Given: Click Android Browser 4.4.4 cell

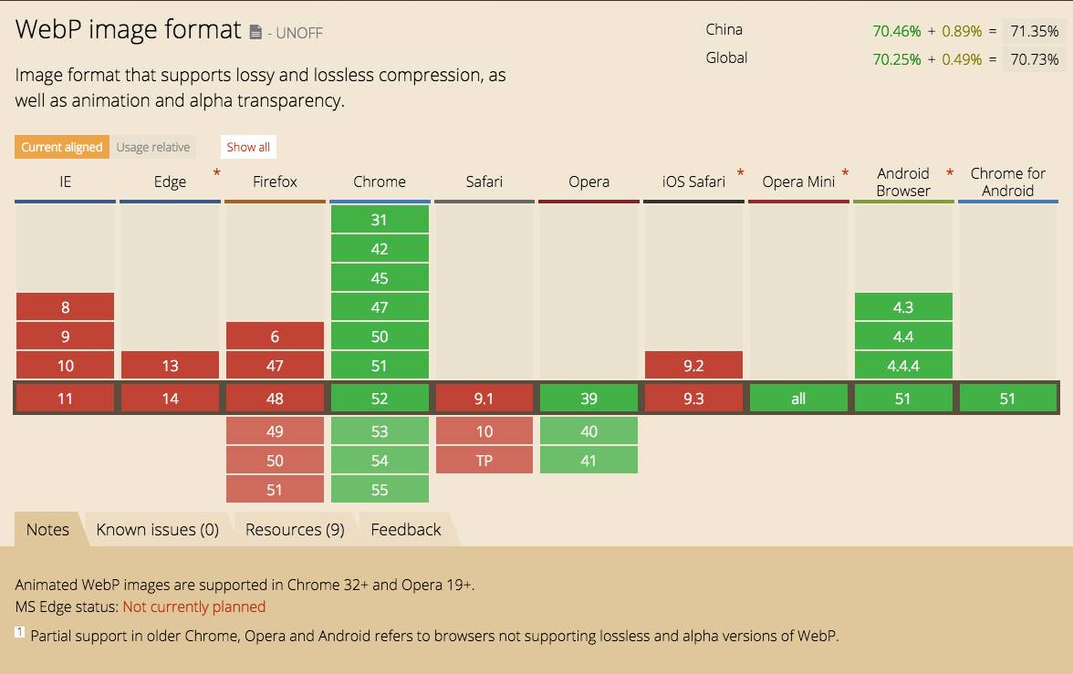Looking at the screenshot, I should (x=903, y=366).
